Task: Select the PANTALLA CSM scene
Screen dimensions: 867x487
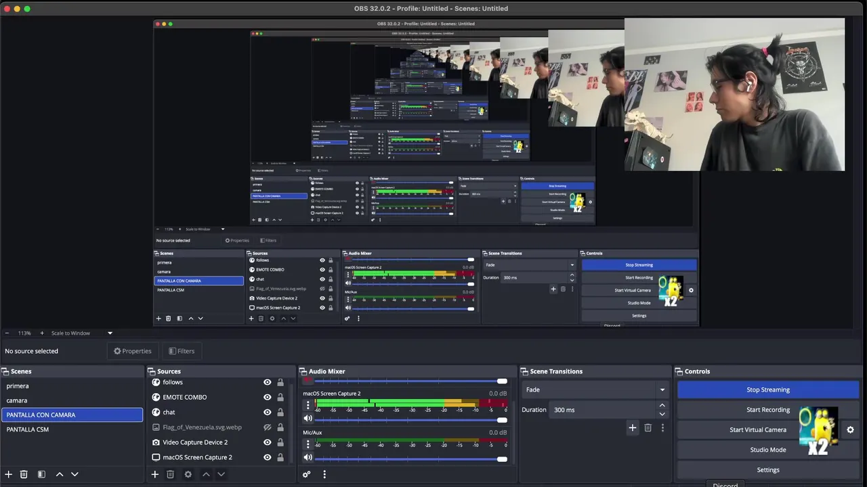Action: [x=72, y=430]
